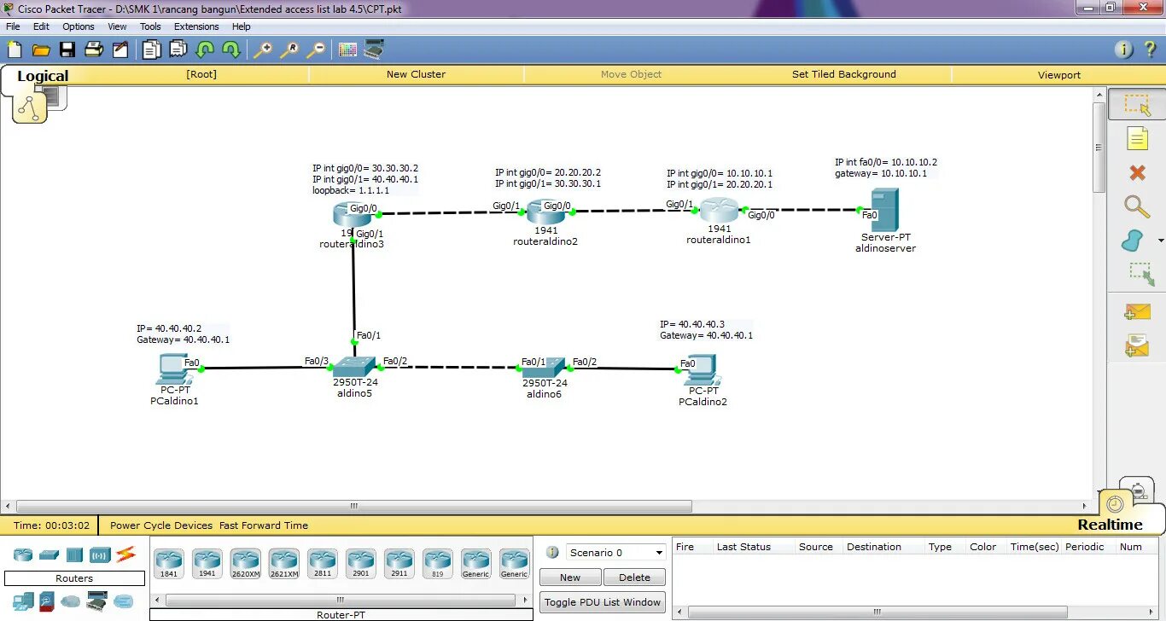This screenshot has height=621, width=1166.
Task: Choose the Select tool in right sidebar
Action: (1136, 105)
